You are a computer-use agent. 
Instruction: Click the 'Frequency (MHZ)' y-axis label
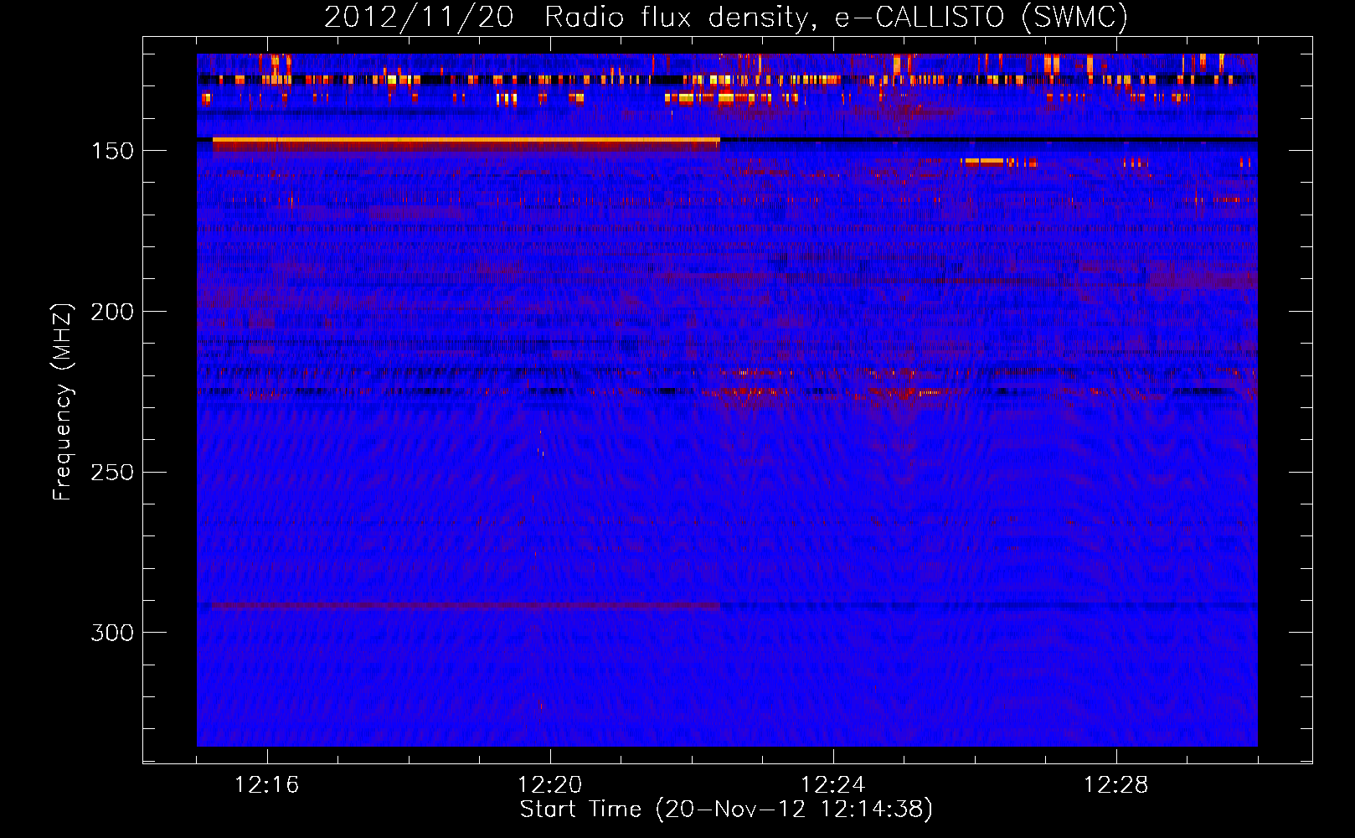[x=63, y=401]
